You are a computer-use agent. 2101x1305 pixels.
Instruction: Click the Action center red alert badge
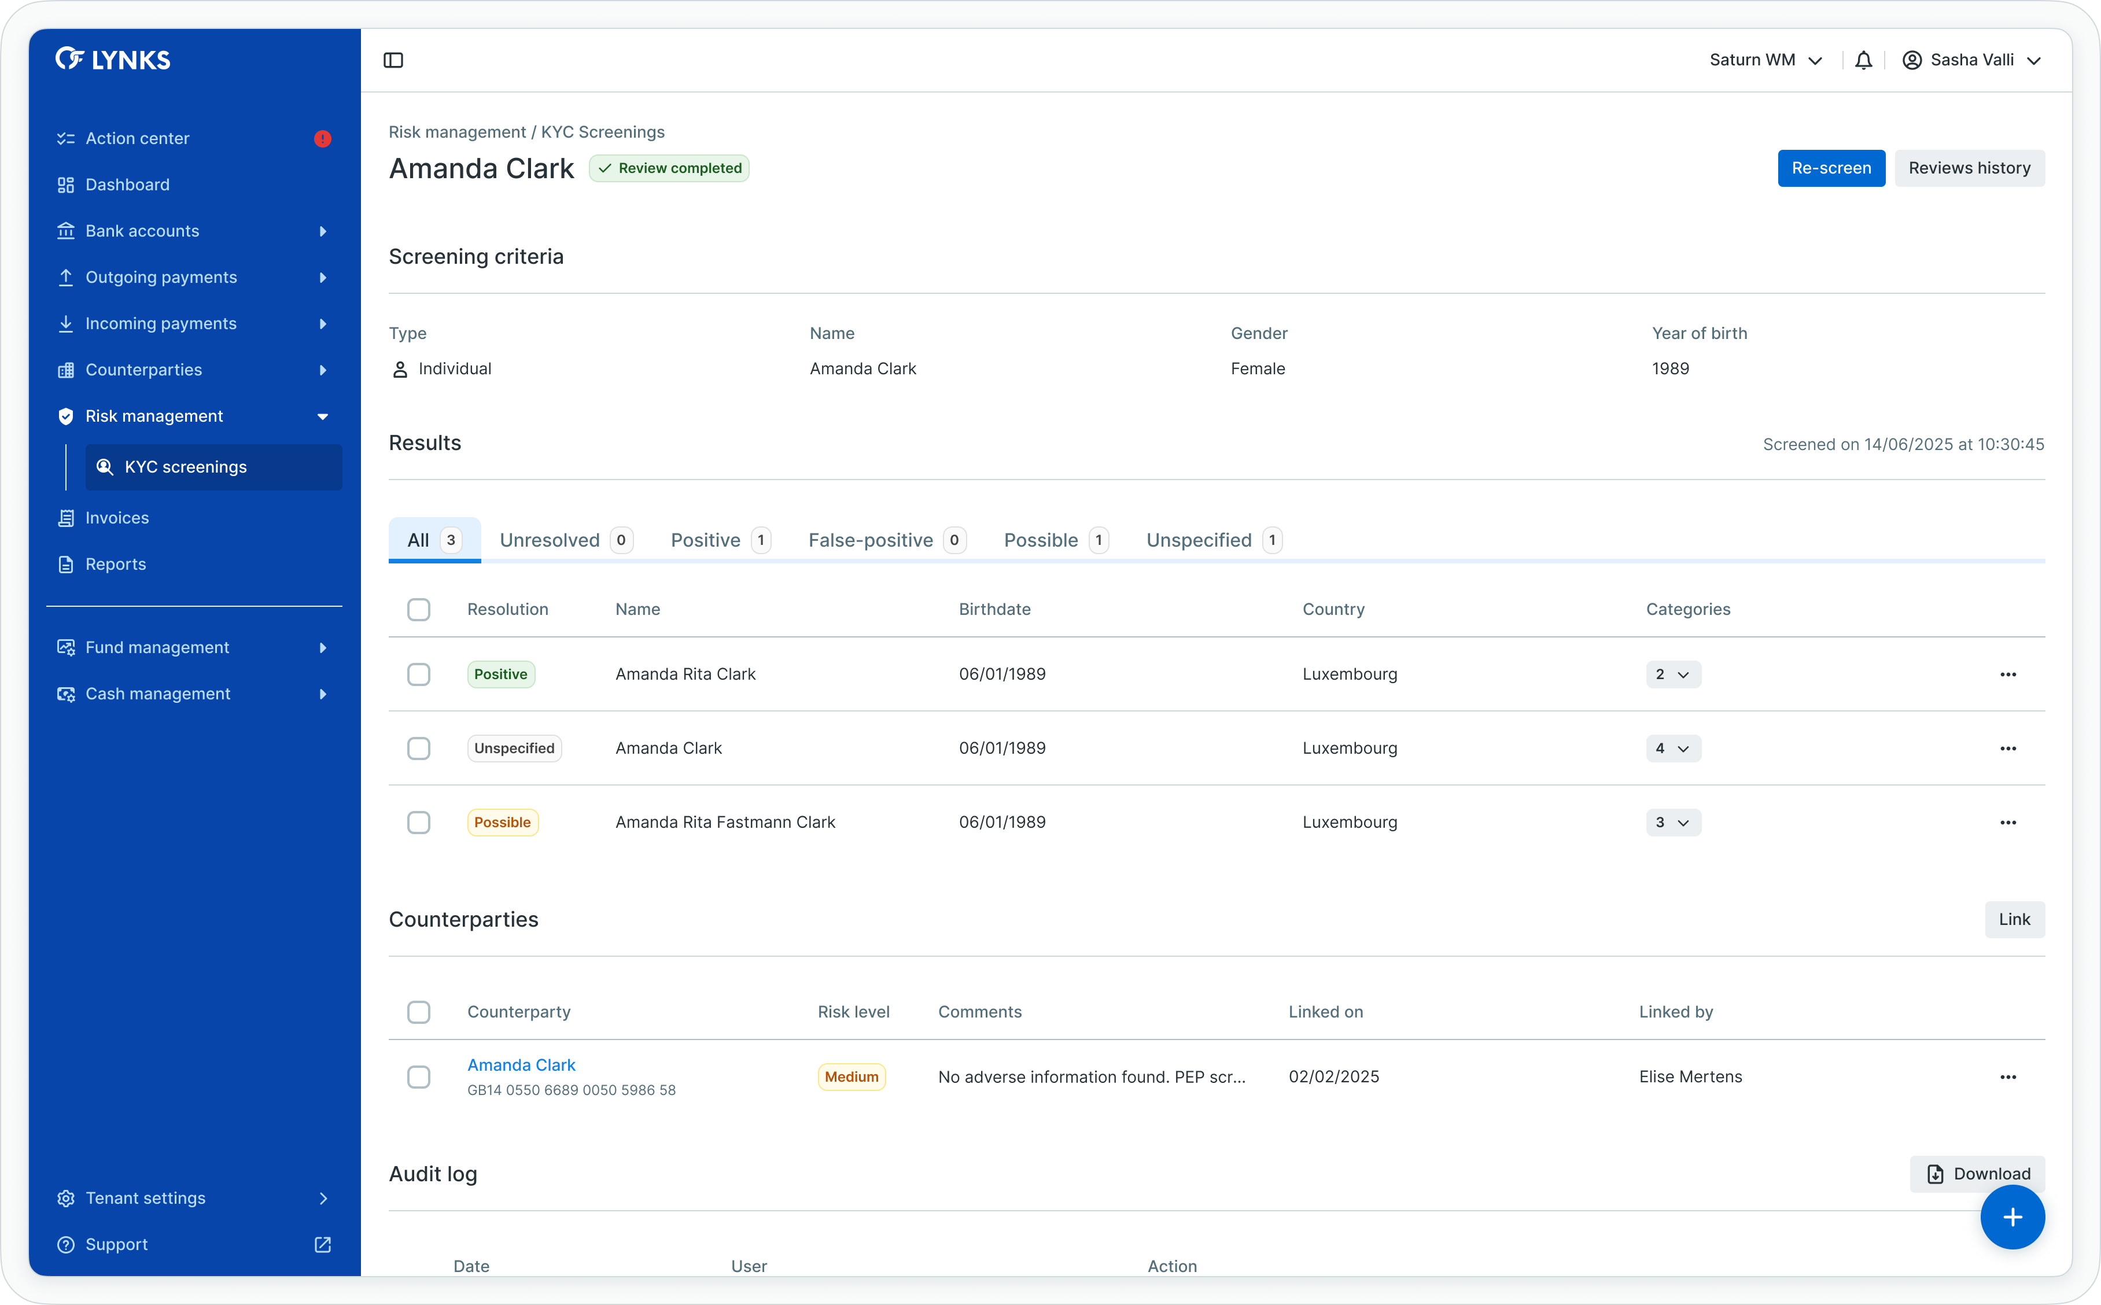tap(323, 138)
